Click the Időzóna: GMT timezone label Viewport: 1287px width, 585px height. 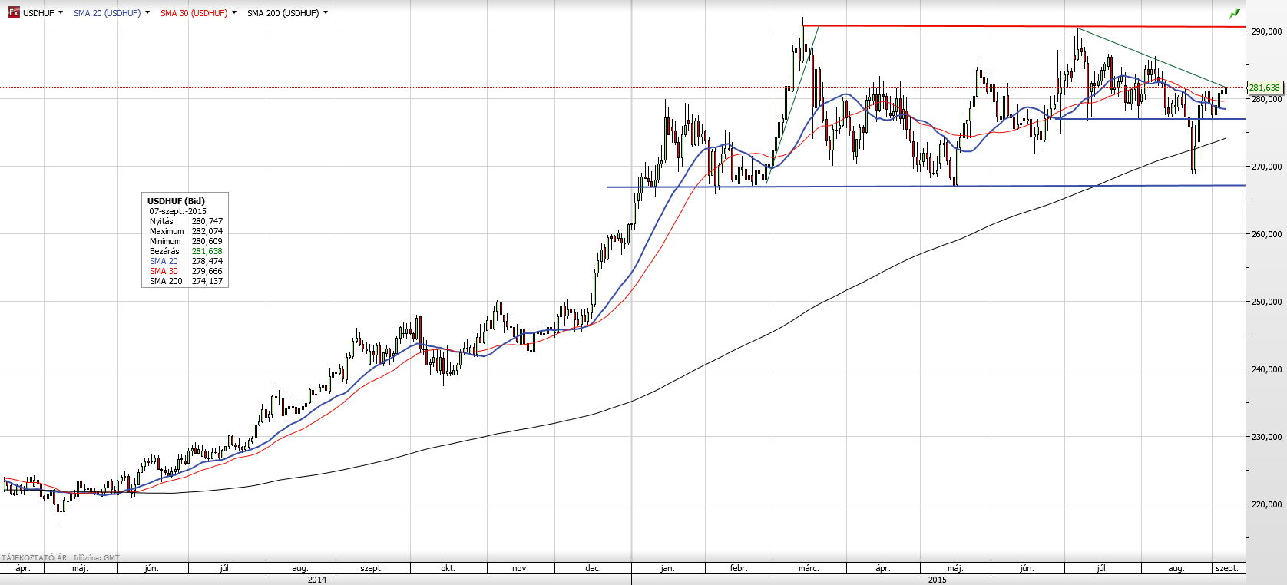(x=97, y=558)
